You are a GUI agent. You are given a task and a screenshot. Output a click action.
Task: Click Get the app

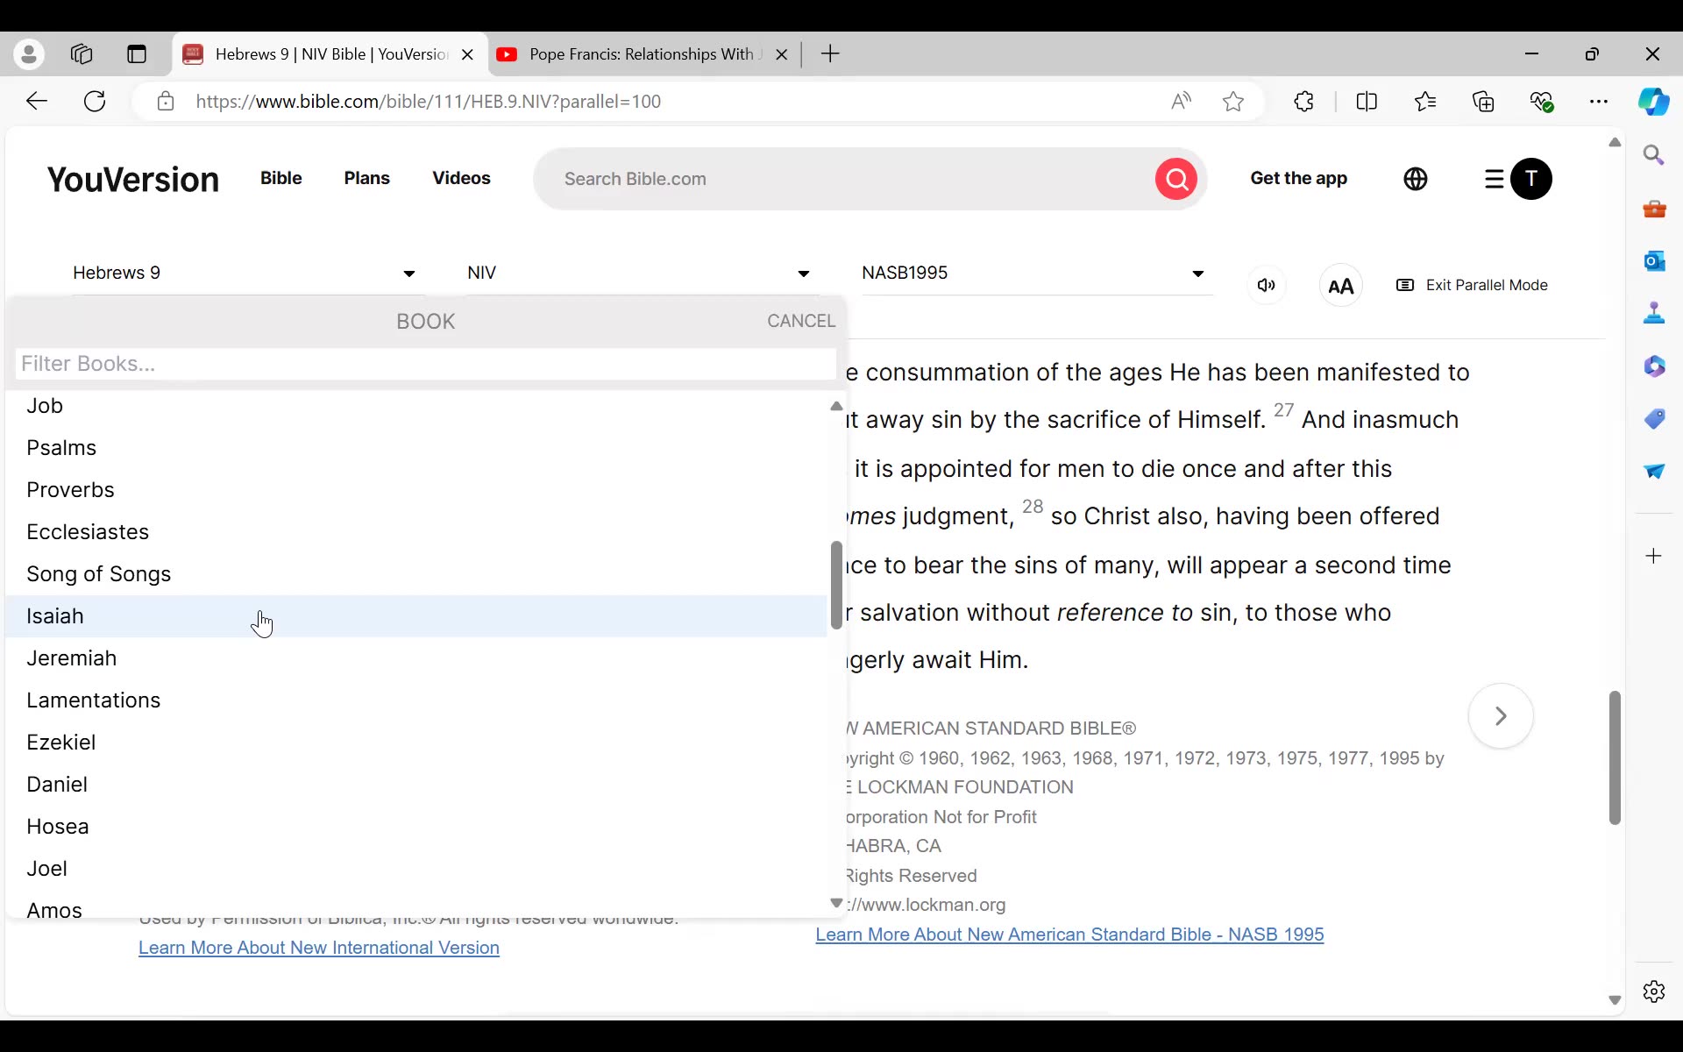point(1298,178)
